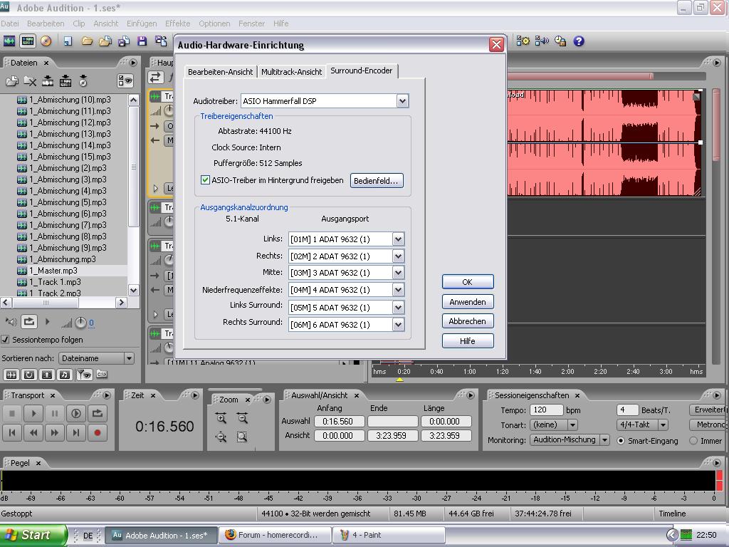This screenshot has width=729, height=547.
Task: Click OK in the audio hardware dialog
Action: (467, 282)
